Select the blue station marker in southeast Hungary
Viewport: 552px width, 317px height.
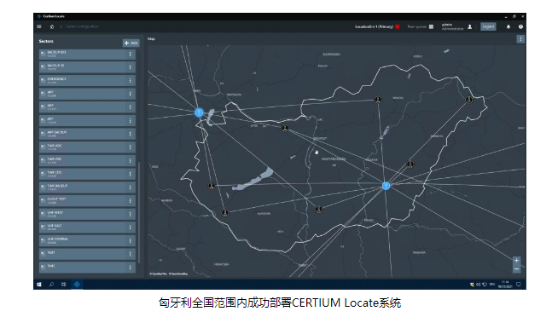click(386, 186)
